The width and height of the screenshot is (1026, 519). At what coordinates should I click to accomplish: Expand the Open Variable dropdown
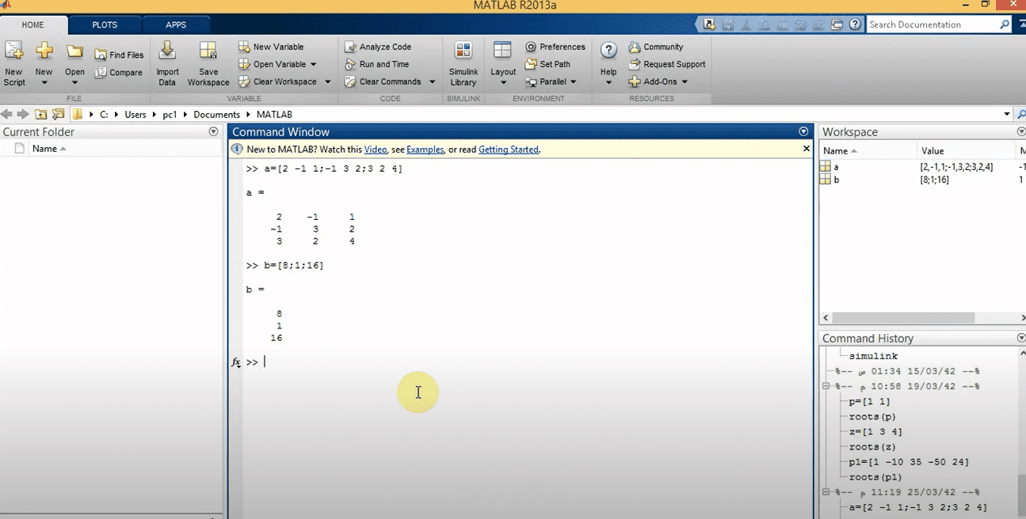(313, 64)
